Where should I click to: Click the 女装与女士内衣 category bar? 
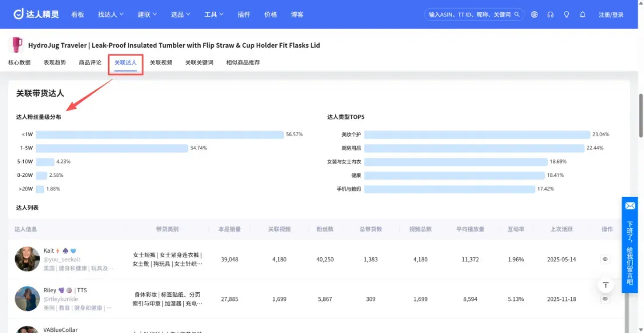click(456, 162)
